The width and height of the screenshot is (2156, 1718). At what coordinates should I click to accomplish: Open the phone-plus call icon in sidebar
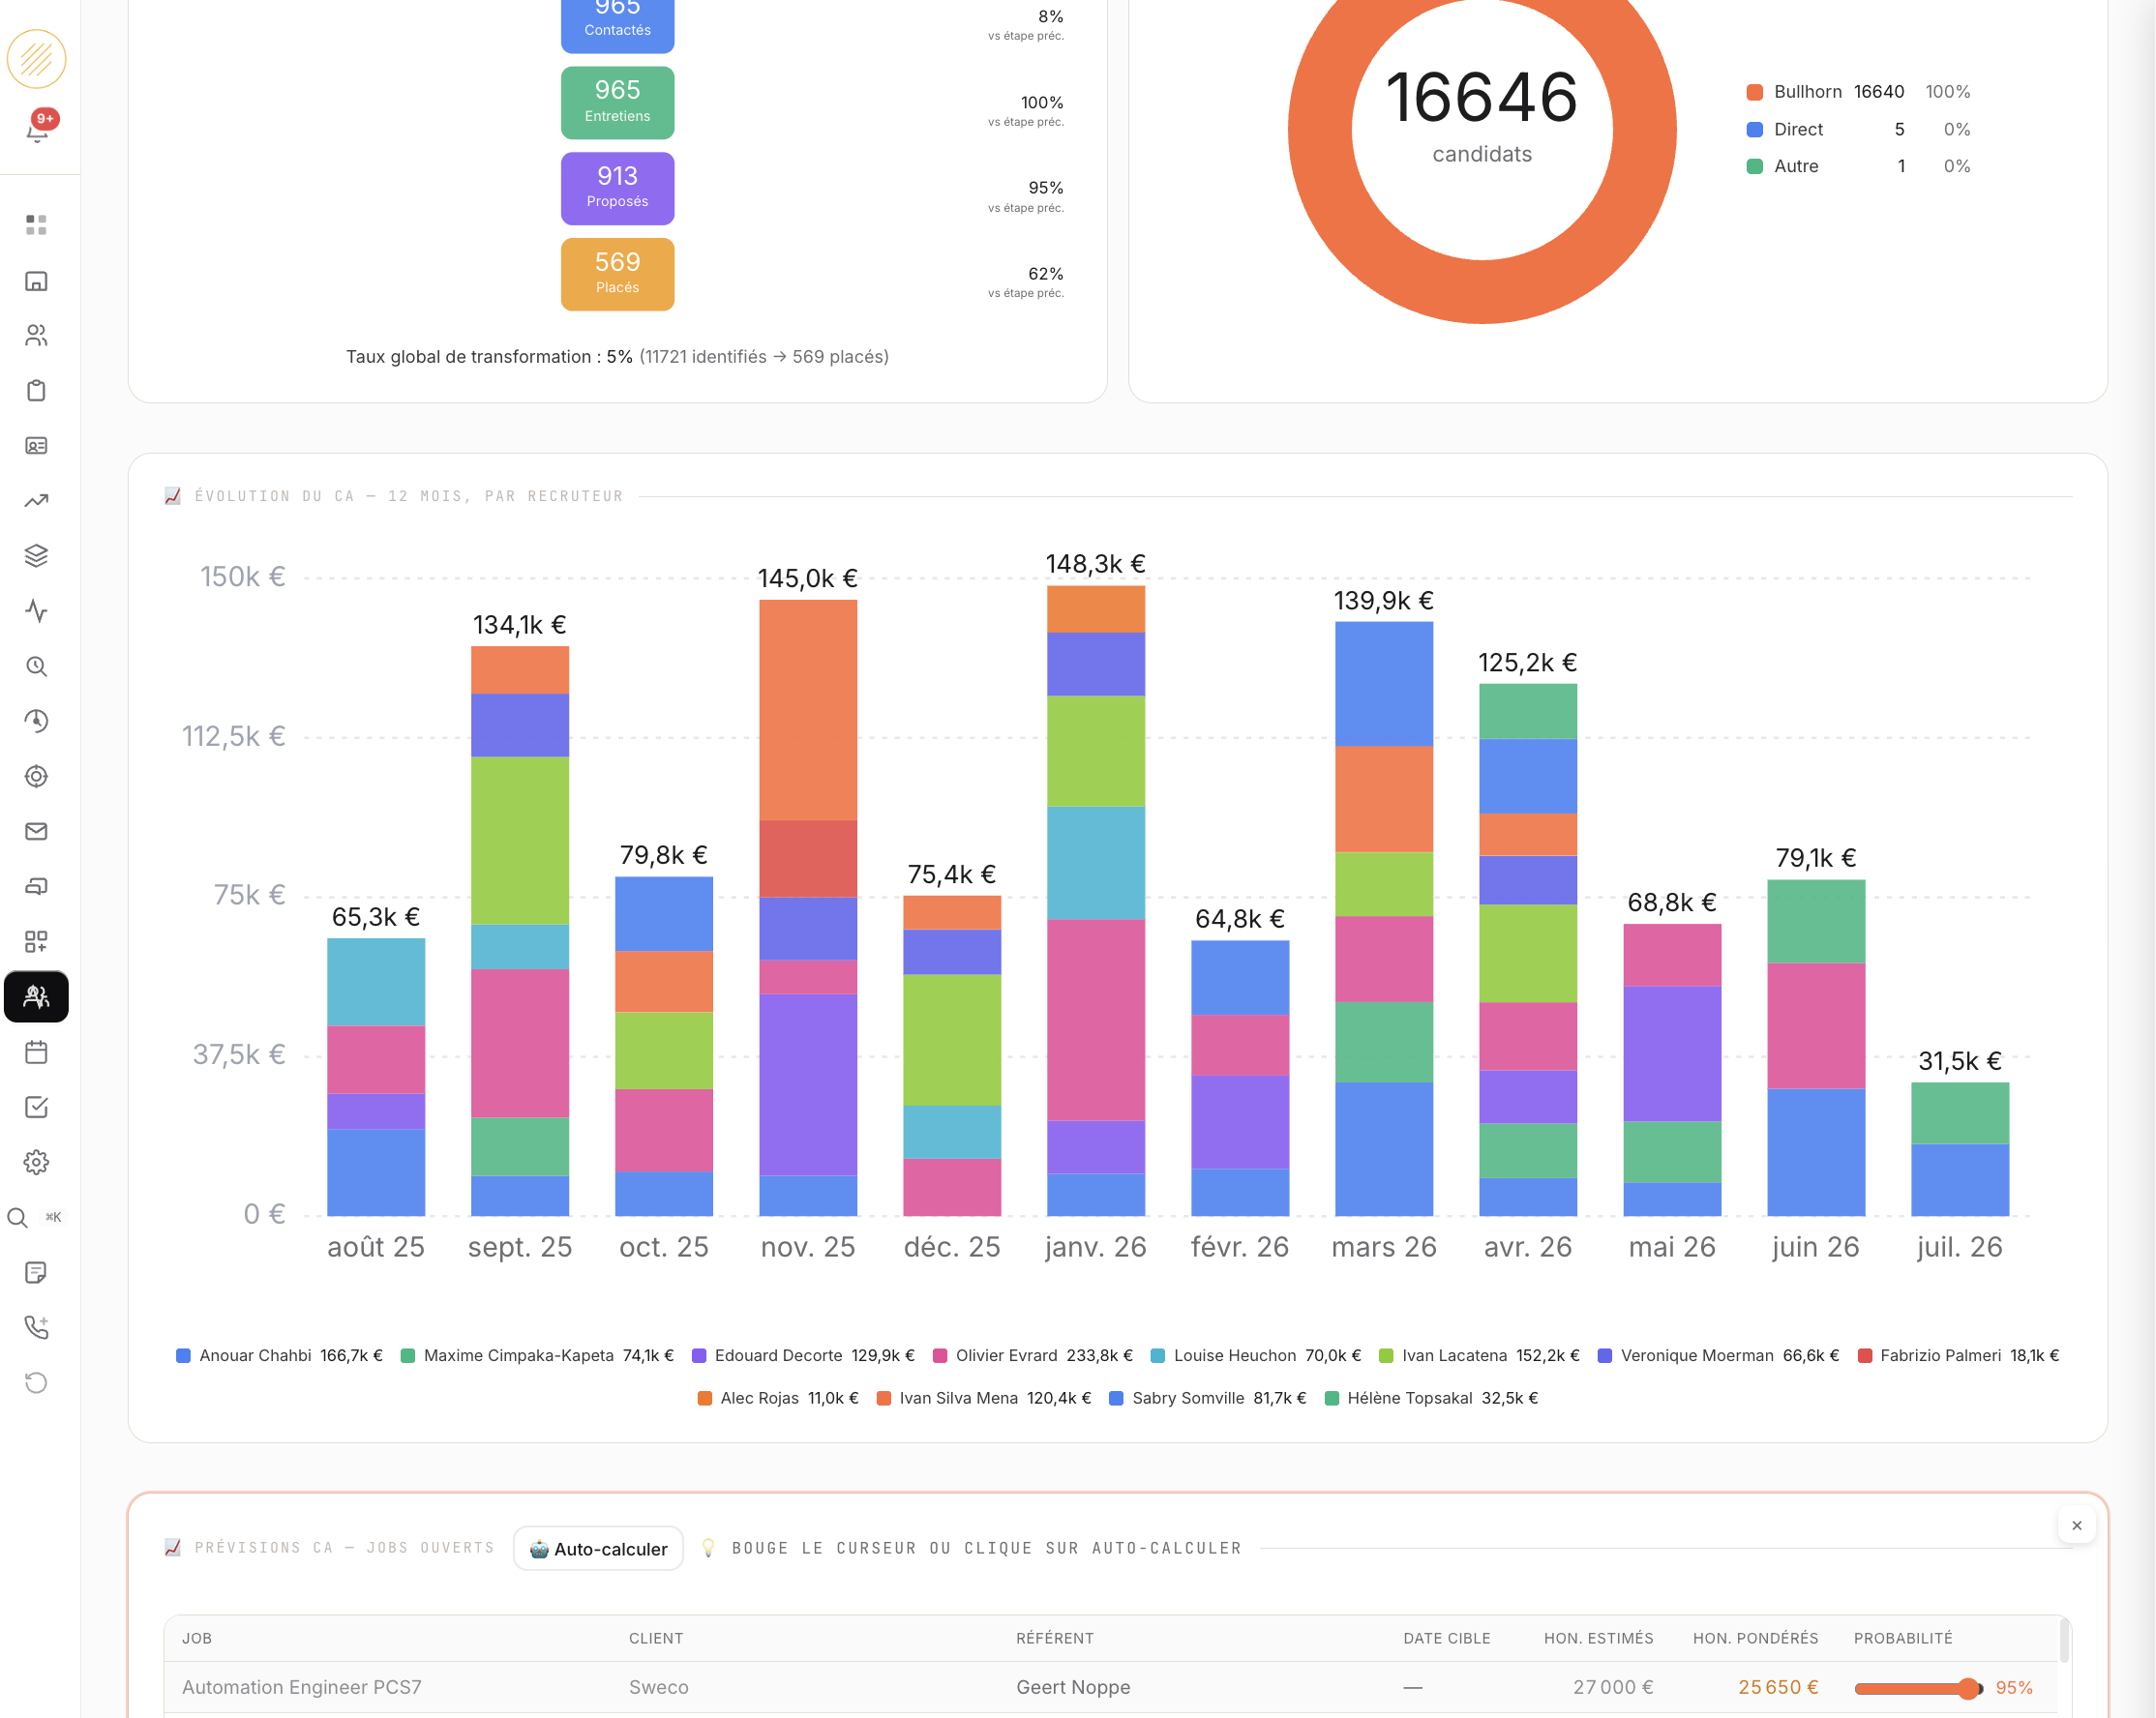(37, 1327)
